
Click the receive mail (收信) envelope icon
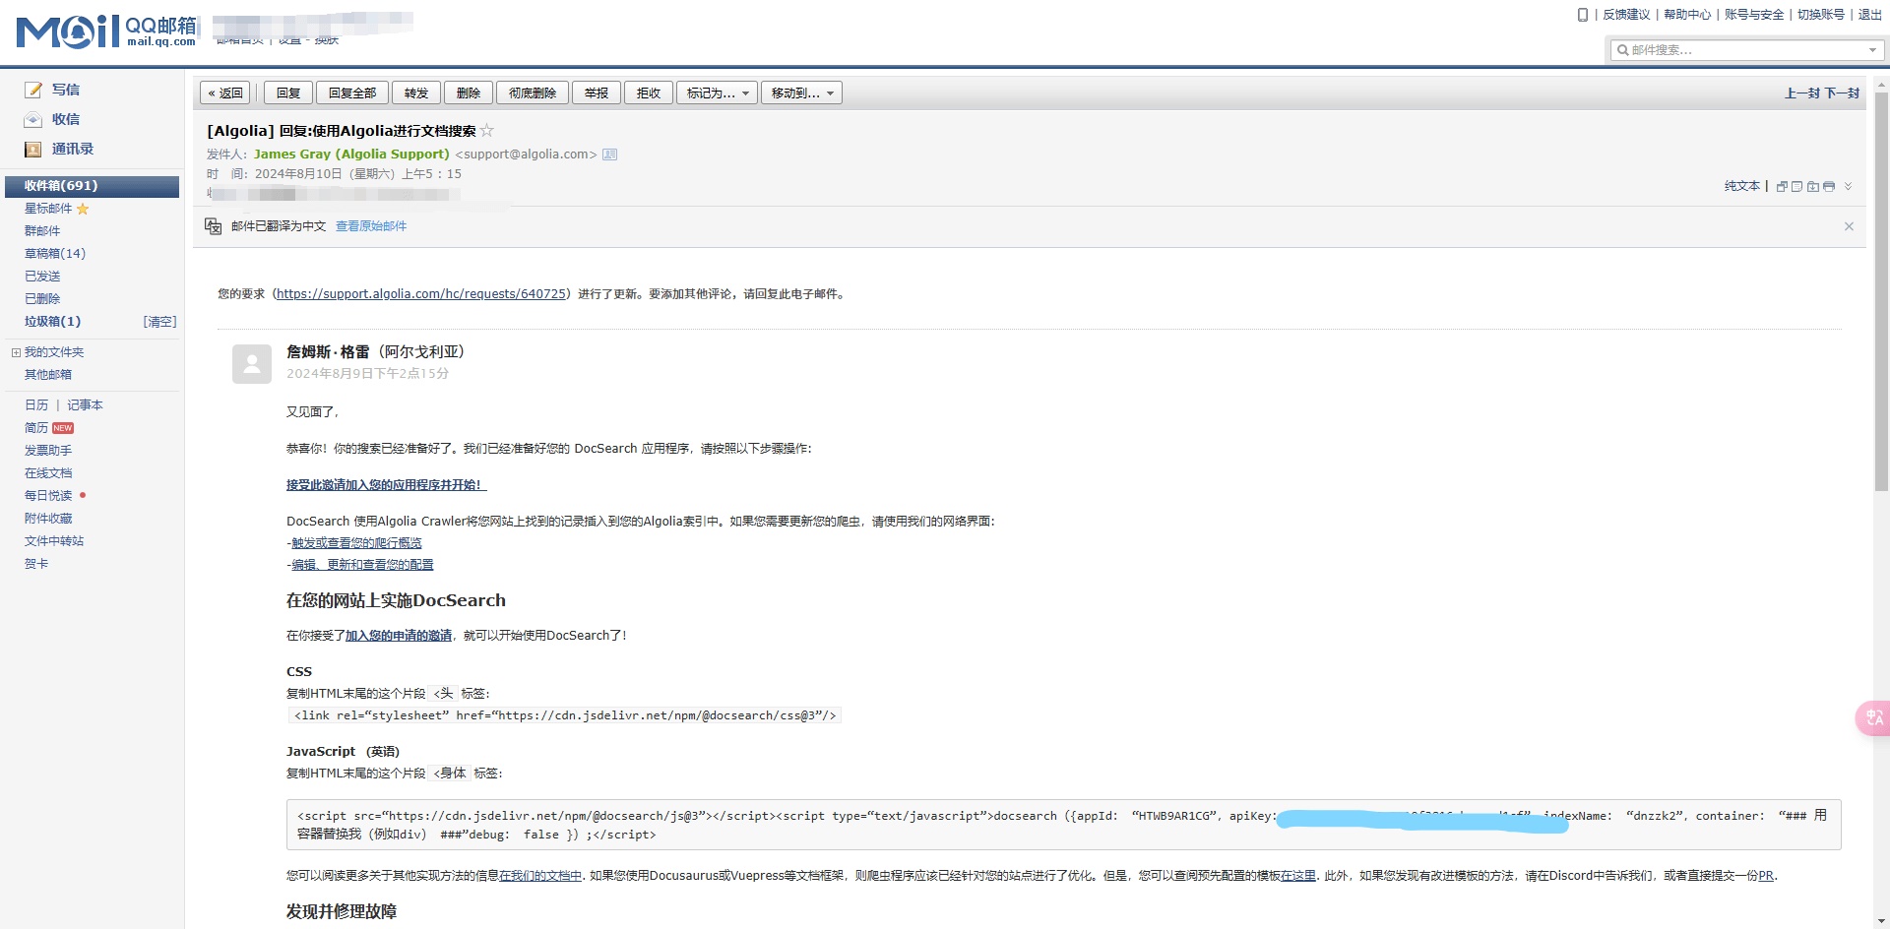click(x=33, y=119)
